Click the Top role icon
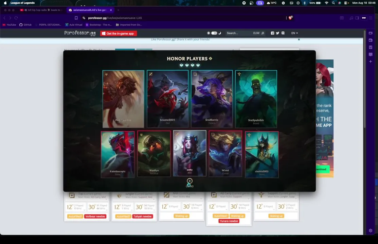Screen dimensions: 378x244 tap(72, 196)
